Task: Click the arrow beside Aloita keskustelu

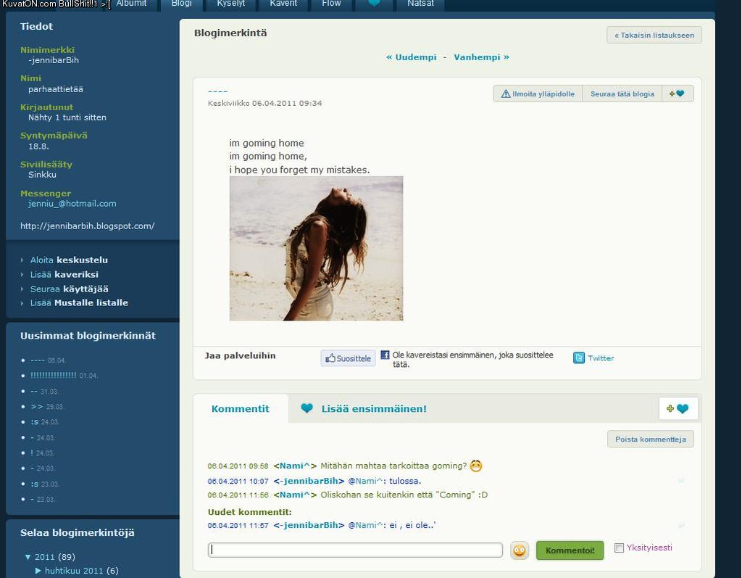Action: click(x=22, y=260)
